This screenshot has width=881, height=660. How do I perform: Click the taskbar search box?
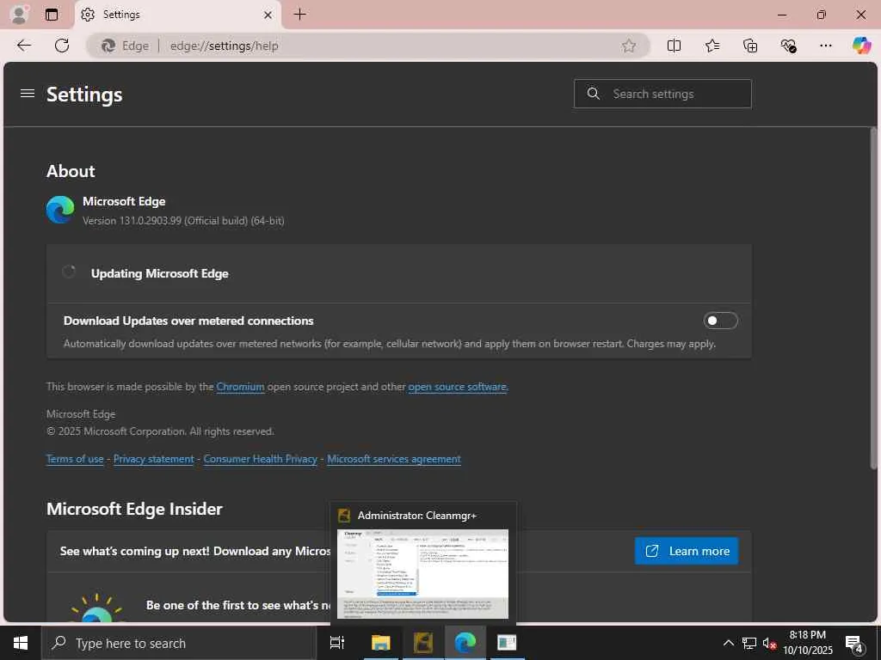click(x=178, y=643)
